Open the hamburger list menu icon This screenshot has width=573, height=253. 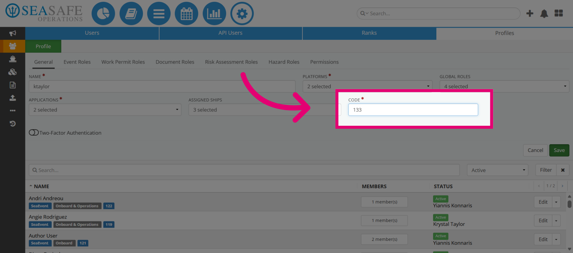click(x=159, y=13)
